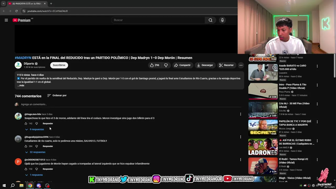Expand the 9 respuestas thread

pos(35,129)
